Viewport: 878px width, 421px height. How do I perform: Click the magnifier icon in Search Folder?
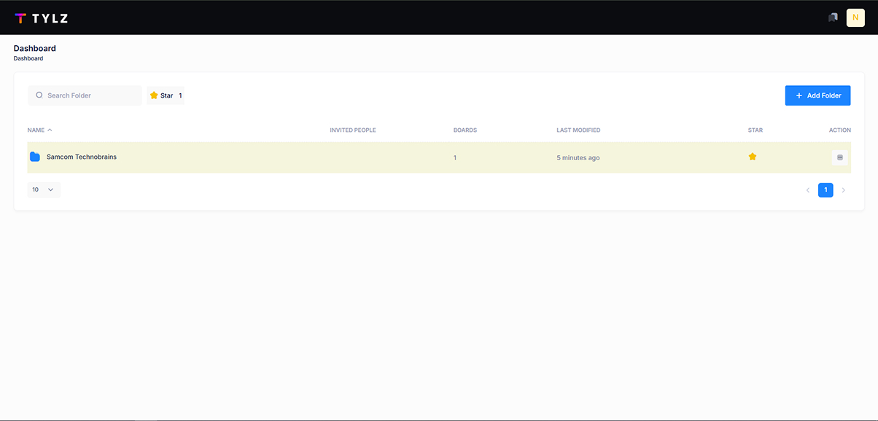click(x=39, y=95)
